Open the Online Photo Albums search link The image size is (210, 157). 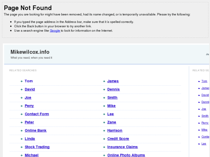point(126,155)
